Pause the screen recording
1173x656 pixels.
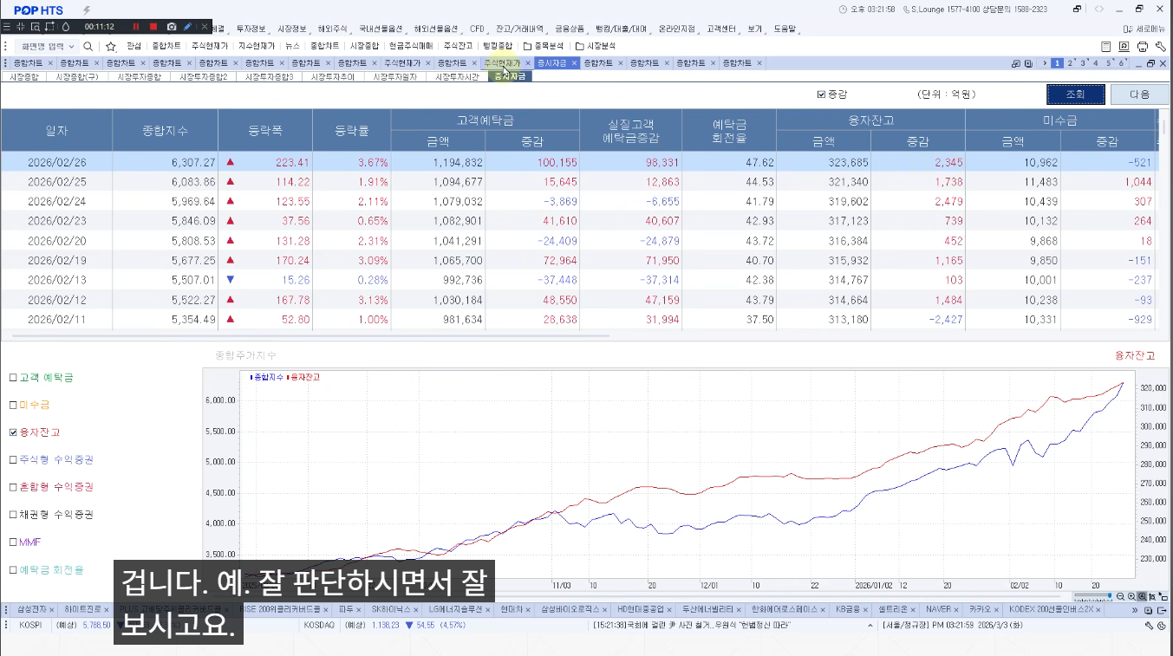click(x=136, y=27)
